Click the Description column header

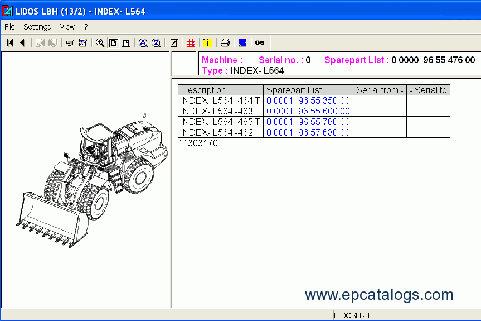click(221, 90)
